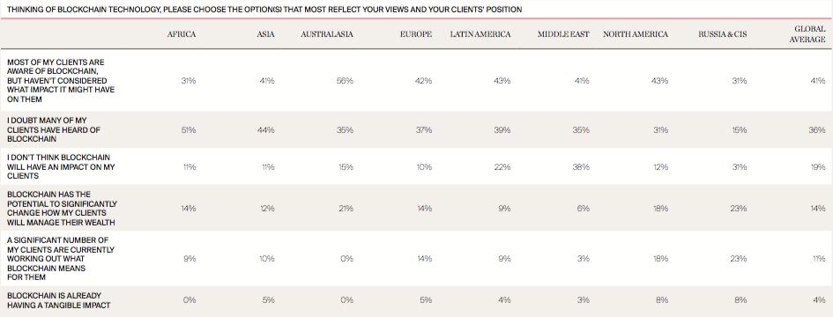Click the 21% Australasia cell
833x317 pixels.
point(346,208)
